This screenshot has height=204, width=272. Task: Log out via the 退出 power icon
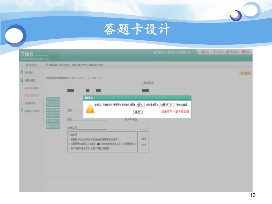click(x=246, y=52)
